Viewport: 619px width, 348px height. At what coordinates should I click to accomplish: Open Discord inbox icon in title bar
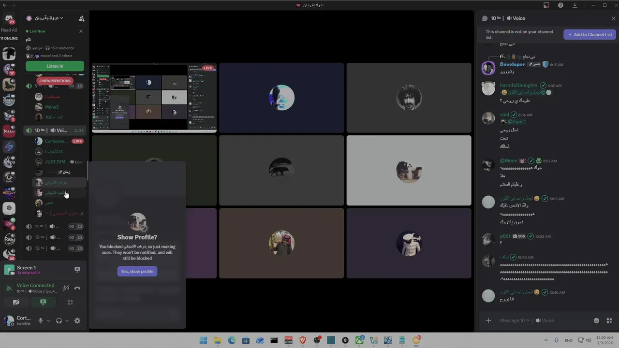pyautogui.click(x=546, y=5)
